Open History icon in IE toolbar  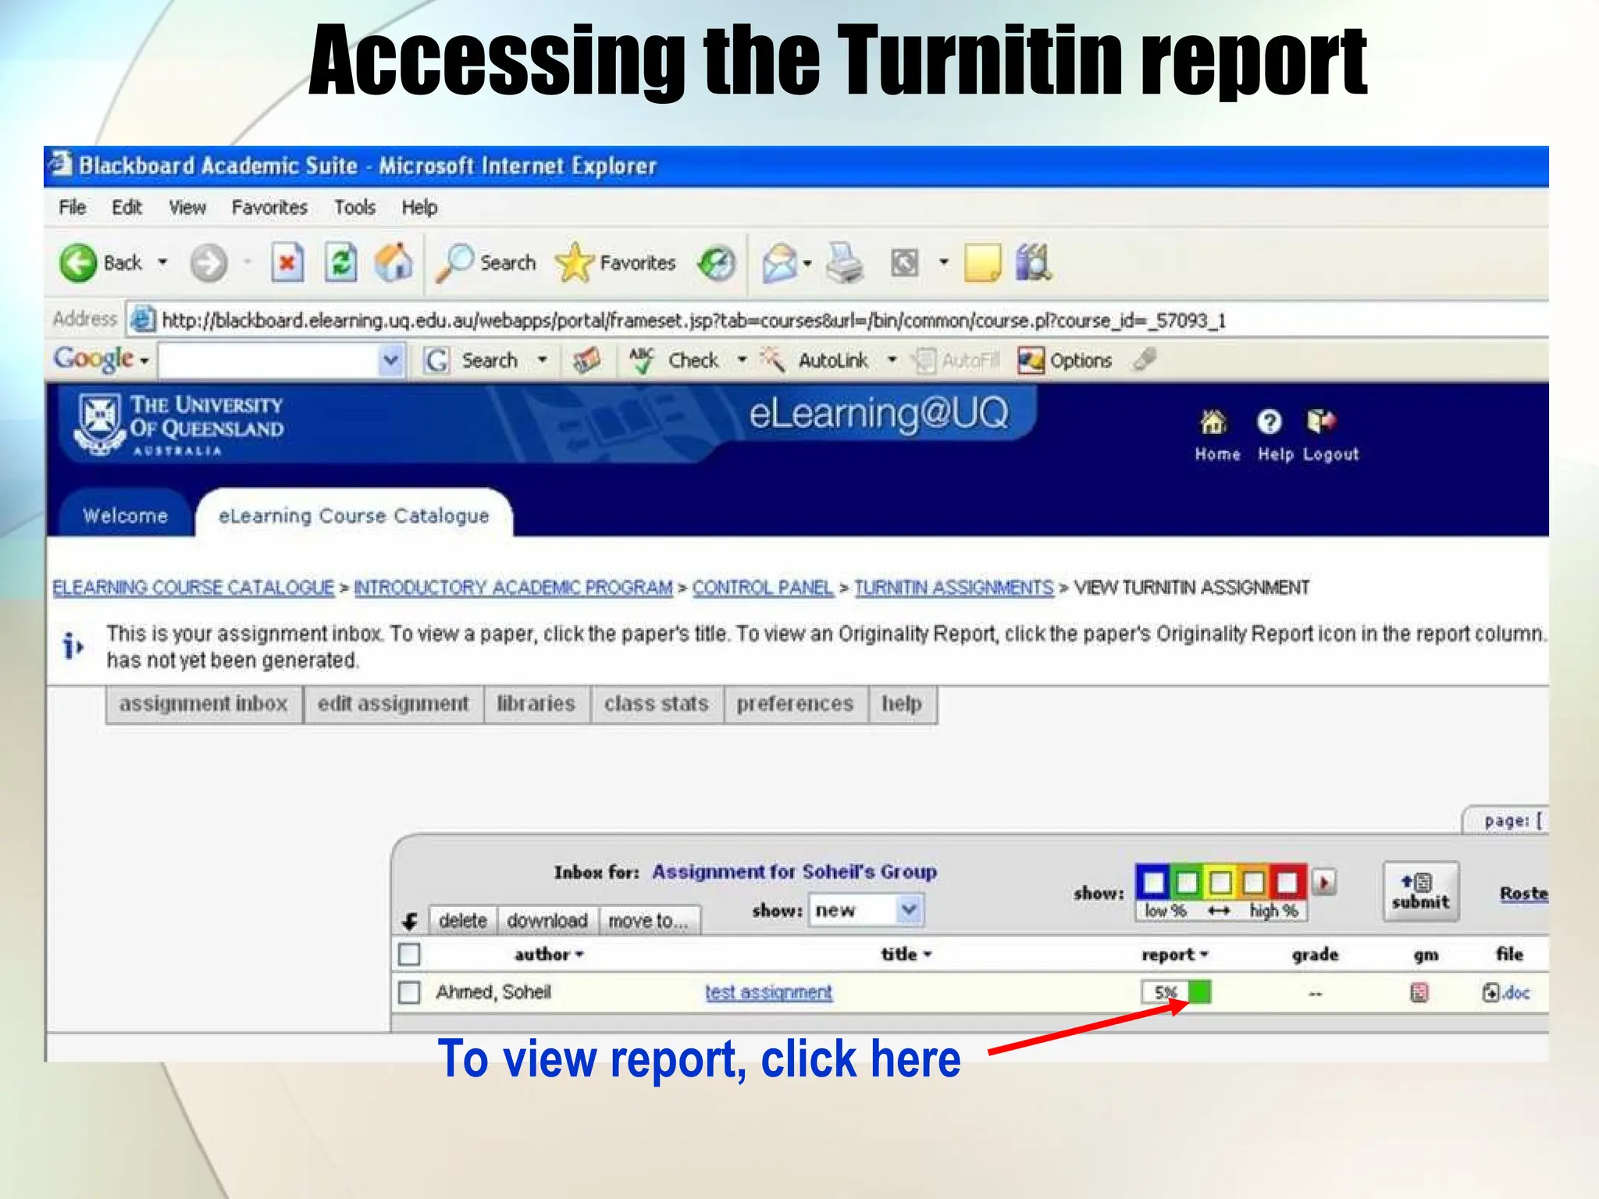(x=716, y=263)
